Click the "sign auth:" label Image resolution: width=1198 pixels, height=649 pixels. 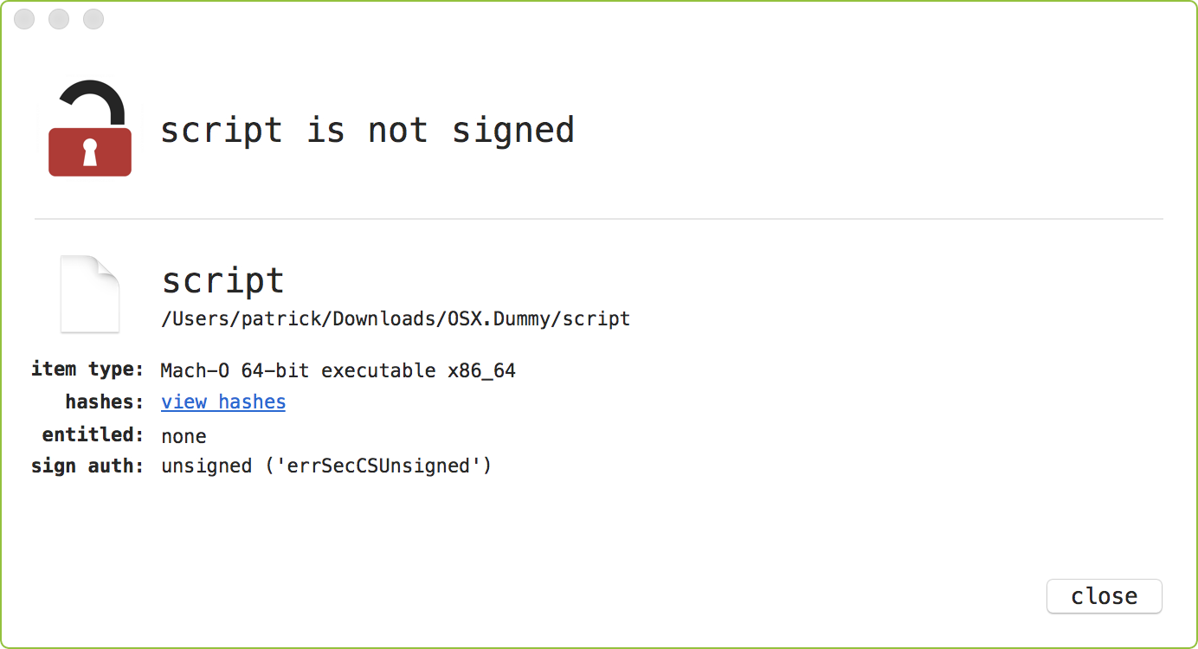(87, 466)
